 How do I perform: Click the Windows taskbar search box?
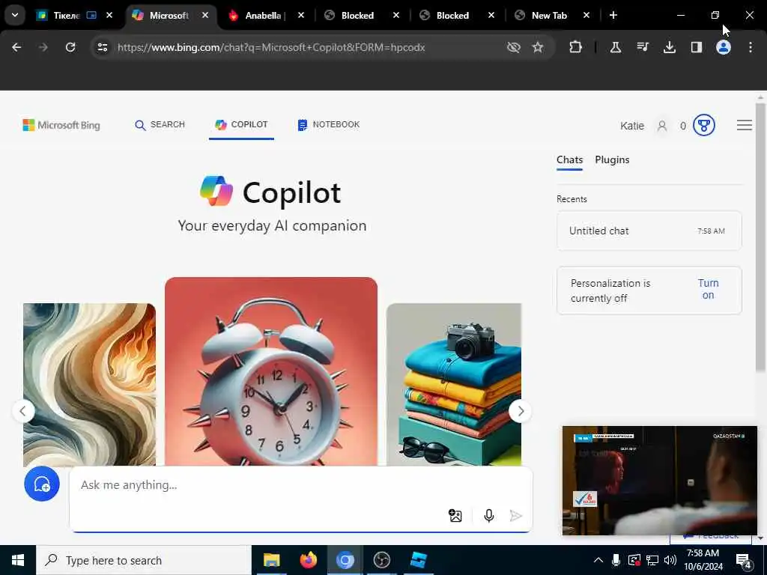144,560
